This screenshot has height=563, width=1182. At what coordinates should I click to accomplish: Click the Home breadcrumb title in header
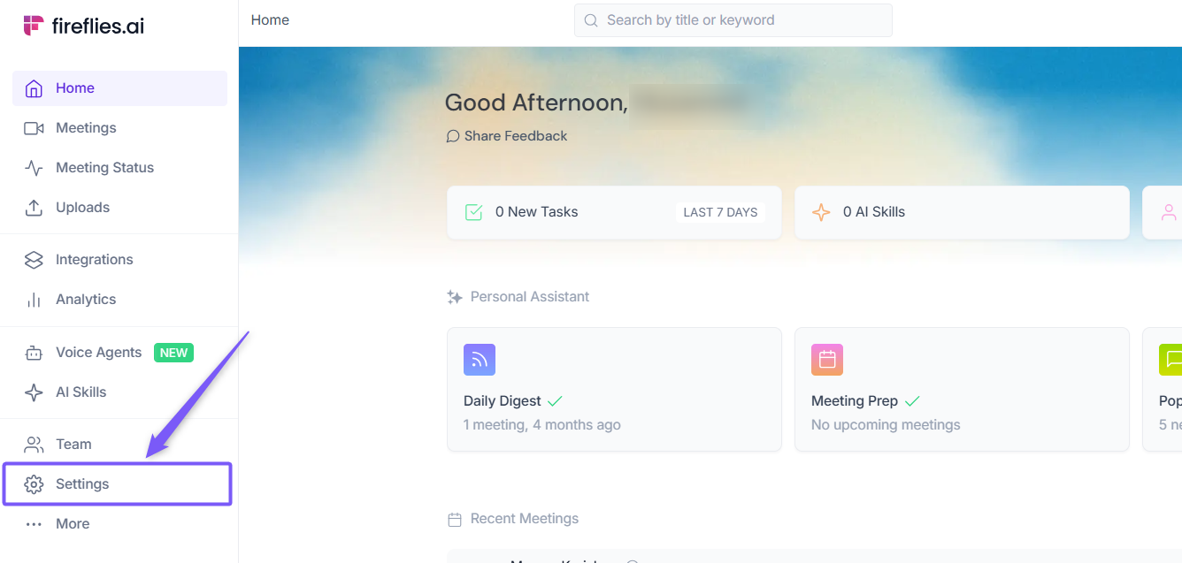tap(270, 20)
